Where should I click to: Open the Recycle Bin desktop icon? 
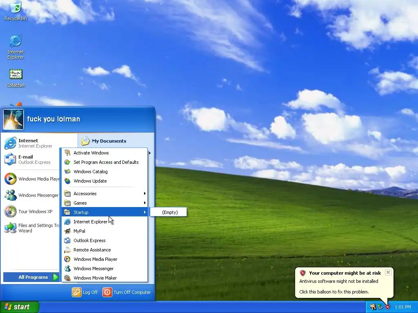16,11
